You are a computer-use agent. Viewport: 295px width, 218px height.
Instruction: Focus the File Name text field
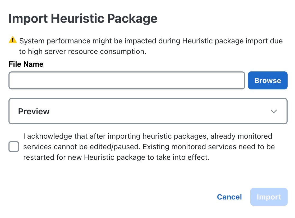click(x=127, y=80)
